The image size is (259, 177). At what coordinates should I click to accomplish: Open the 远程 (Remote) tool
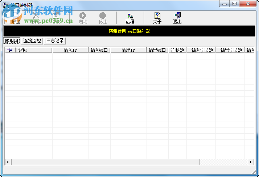tap(130, 18)
